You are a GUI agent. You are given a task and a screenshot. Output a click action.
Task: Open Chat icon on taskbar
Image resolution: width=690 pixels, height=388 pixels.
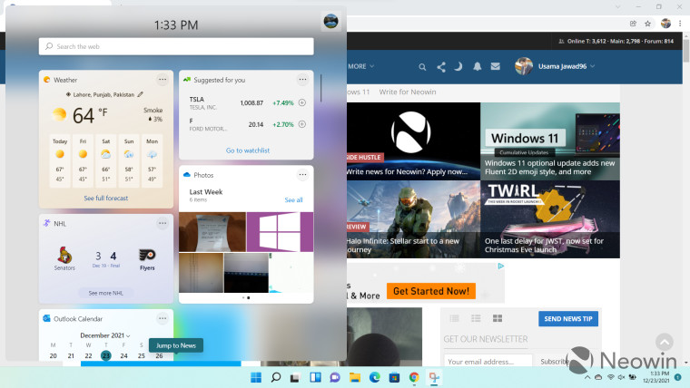point(335,377)
